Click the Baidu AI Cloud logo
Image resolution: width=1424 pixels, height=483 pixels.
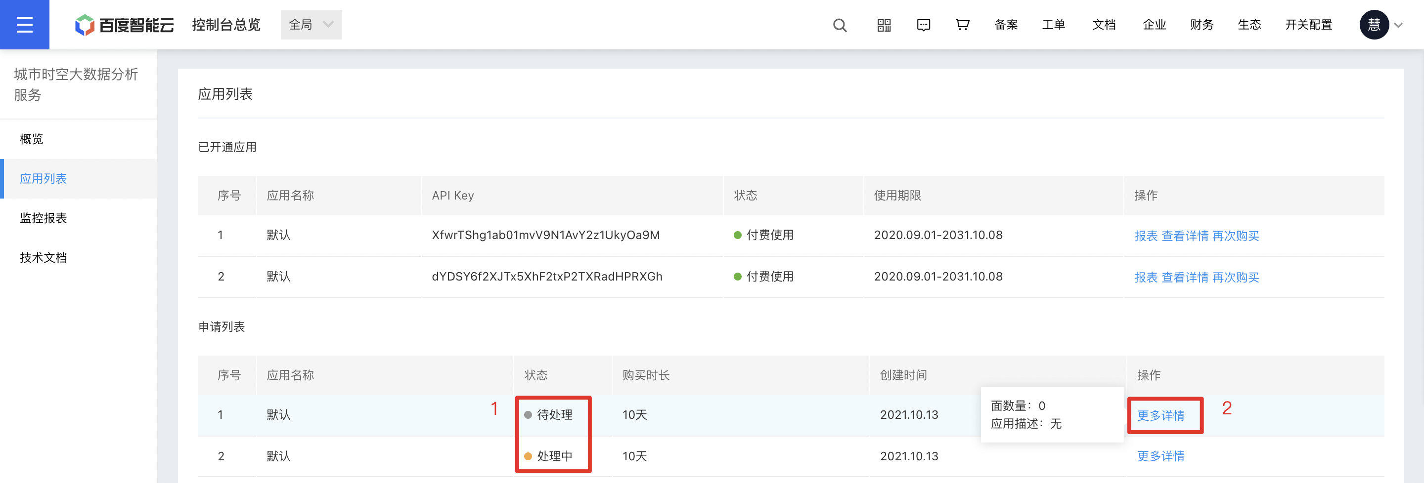pyautogui.click(x=125, y=25)
